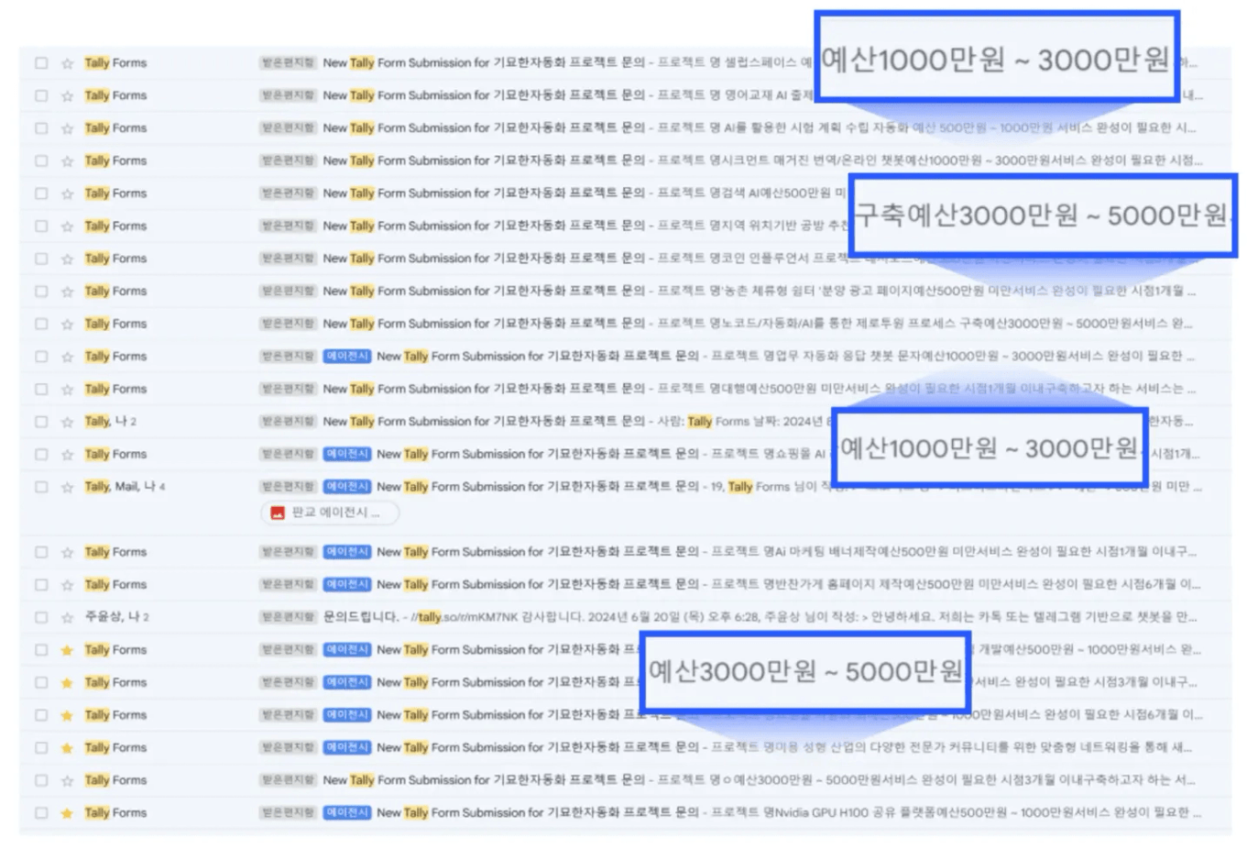Click 에이전시 label on 반찬가게 email
The width and height of the screenshot is (1247, 849).
point(346,584)
